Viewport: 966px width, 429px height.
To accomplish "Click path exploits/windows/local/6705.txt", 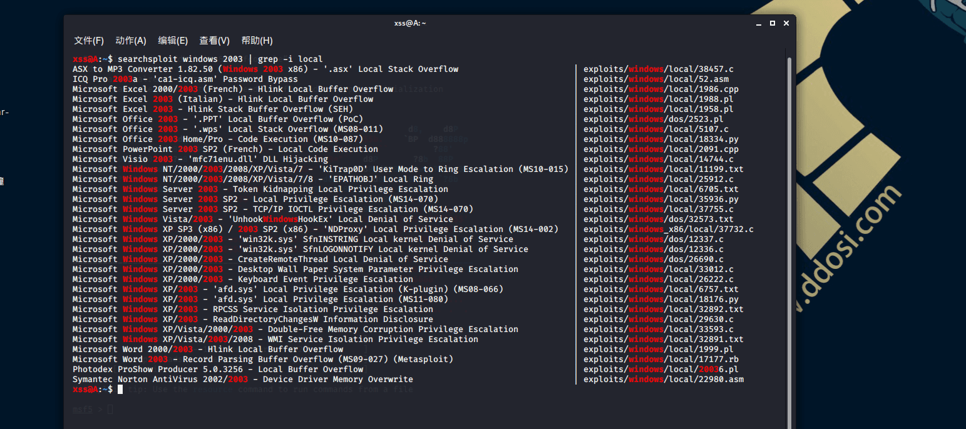I will pyautogui.click(x=661, y=189).
